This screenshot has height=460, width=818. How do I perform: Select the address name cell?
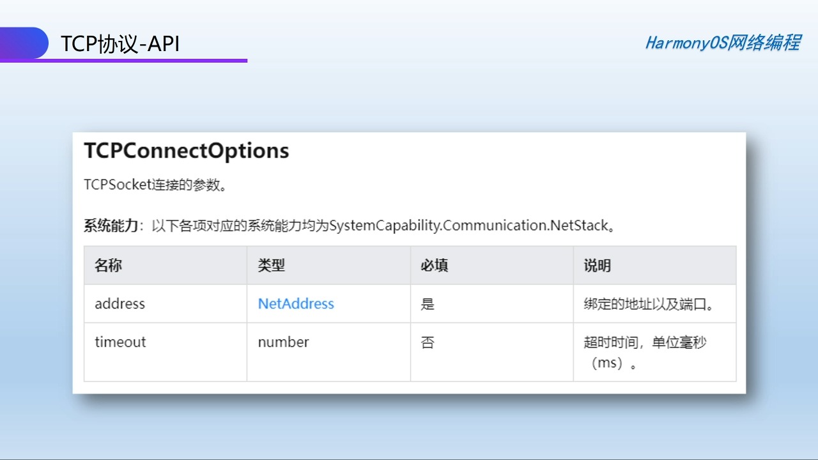coord(120,304)
